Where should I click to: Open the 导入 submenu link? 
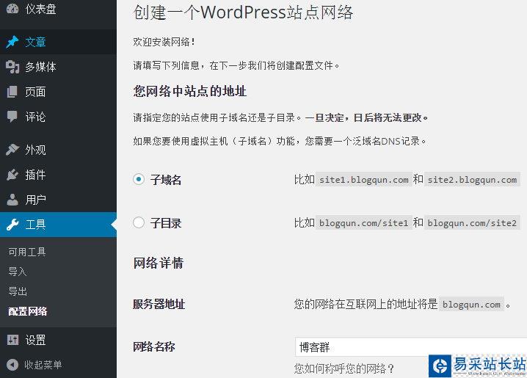[18, 271]
